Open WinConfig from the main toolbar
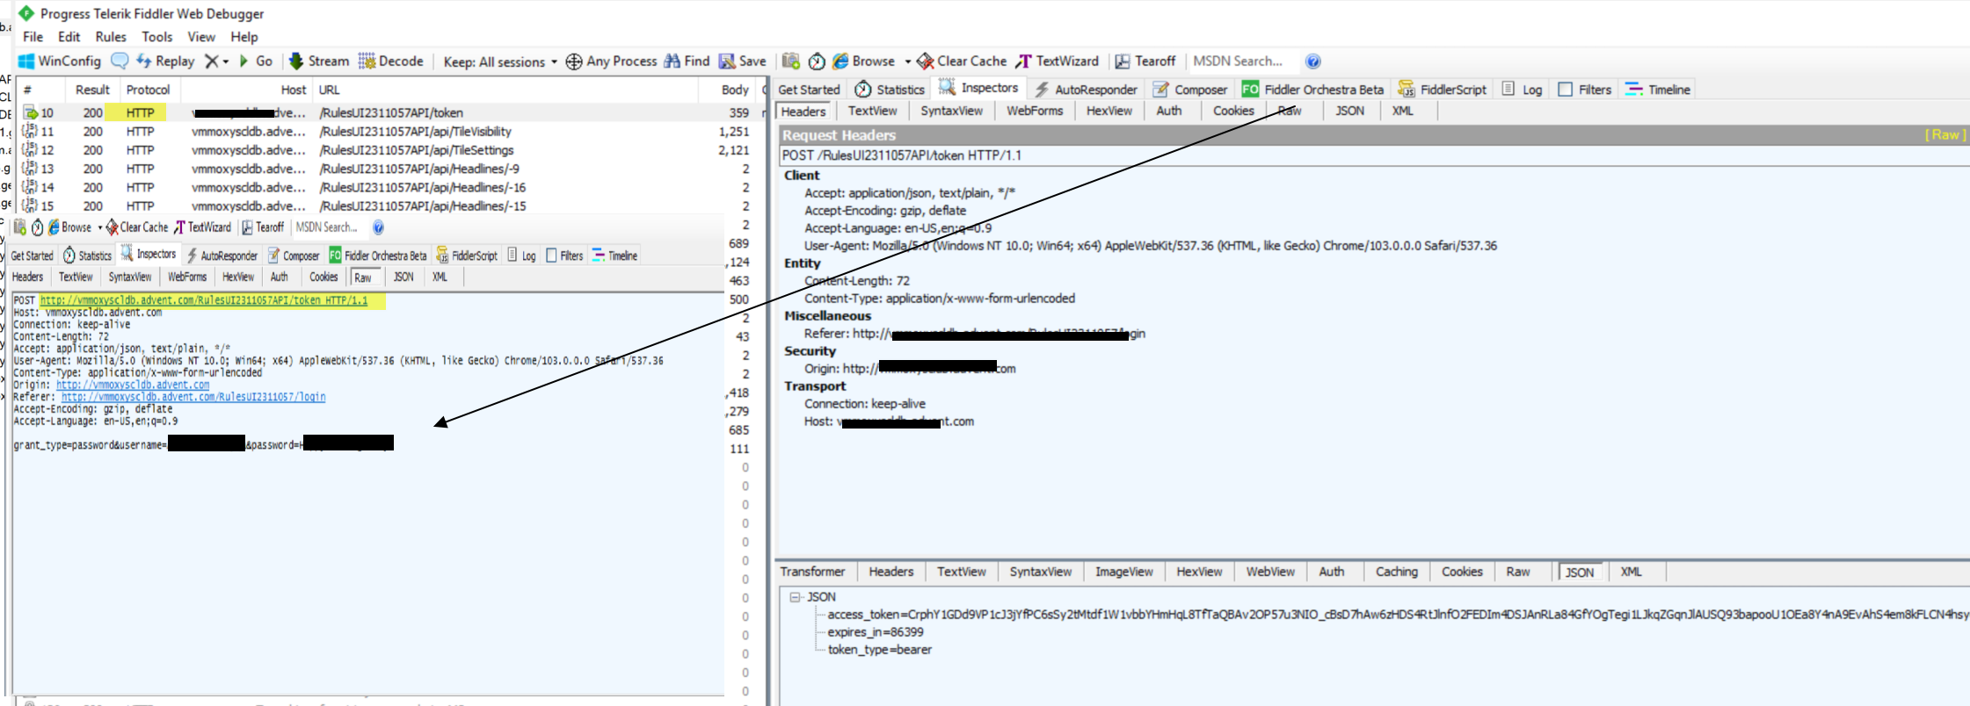 click(x=60, y=61)
